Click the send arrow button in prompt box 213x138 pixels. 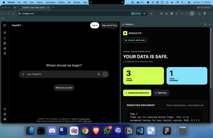pyautogui.click(x=105, y=74)
